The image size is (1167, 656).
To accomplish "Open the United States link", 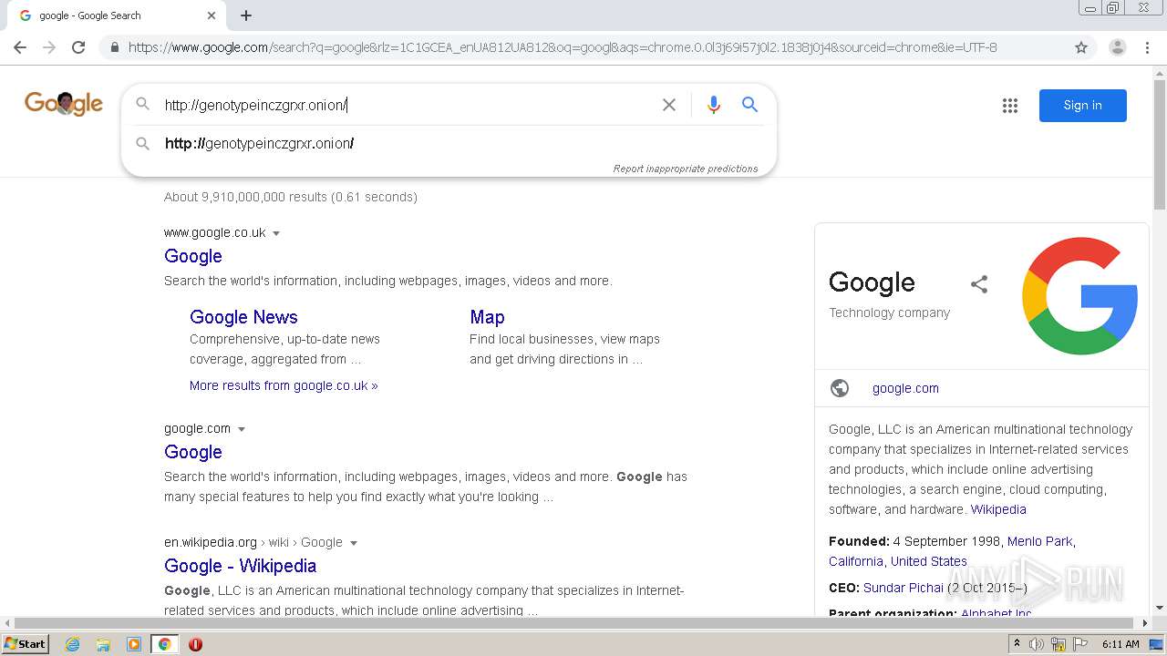I will 929,561.
